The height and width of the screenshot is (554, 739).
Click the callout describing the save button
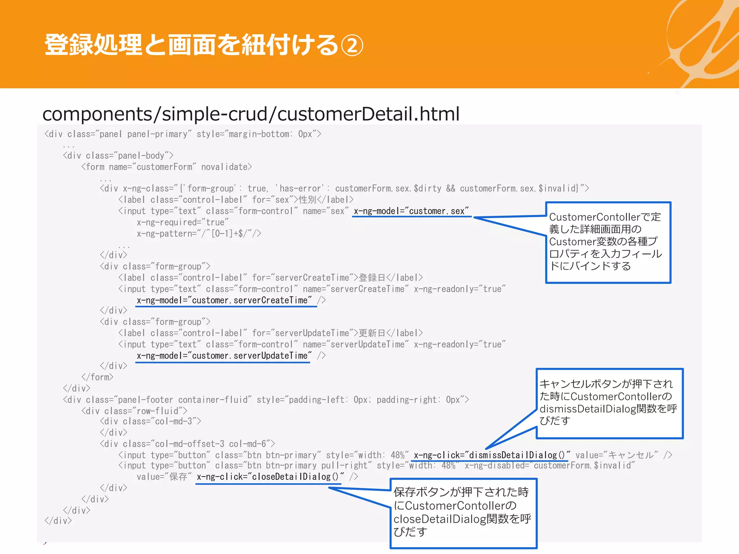[x=463, y=513]
